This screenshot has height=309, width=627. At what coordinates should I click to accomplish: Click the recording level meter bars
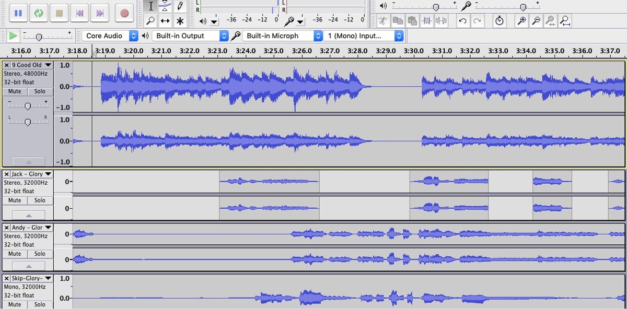(326, 6)
